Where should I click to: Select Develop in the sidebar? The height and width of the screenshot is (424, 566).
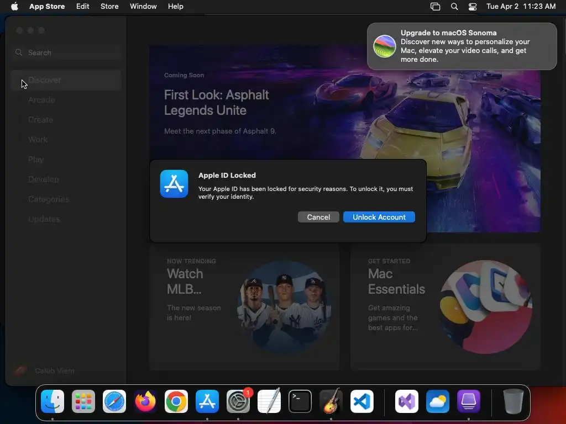tap(66, 179)
